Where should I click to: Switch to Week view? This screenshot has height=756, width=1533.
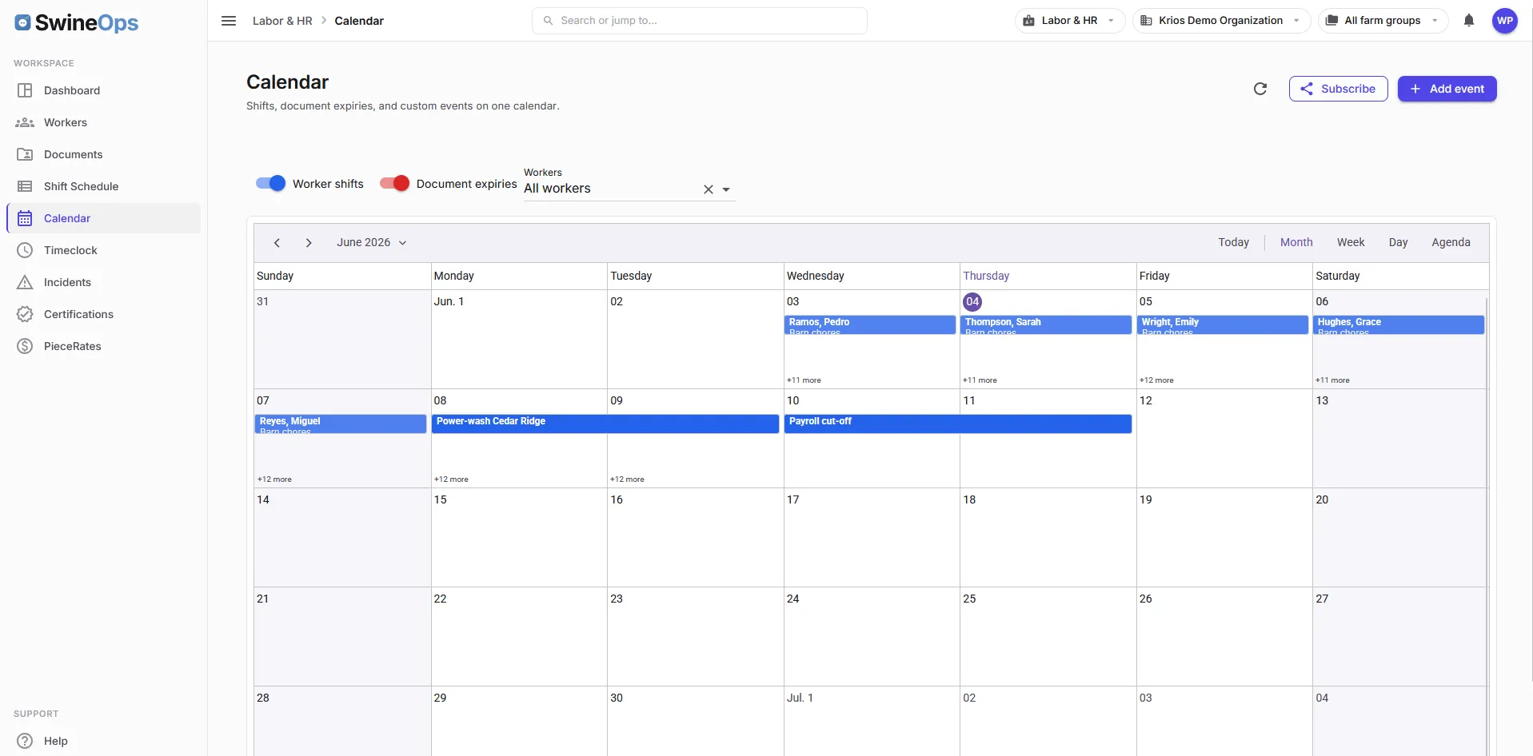pos(1351,243)
